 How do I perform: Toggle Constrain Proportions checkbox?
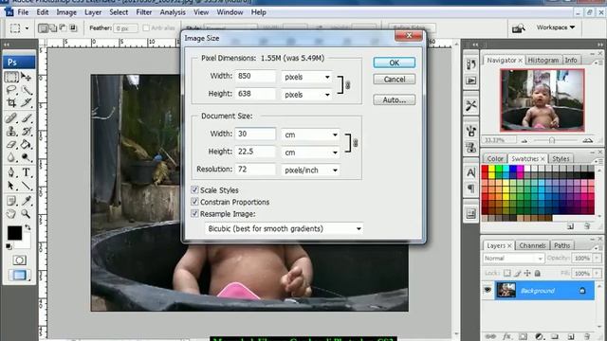coord(194,202)
